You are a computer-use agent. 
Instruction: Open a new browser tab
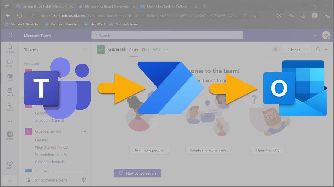(x=205, y=6)
